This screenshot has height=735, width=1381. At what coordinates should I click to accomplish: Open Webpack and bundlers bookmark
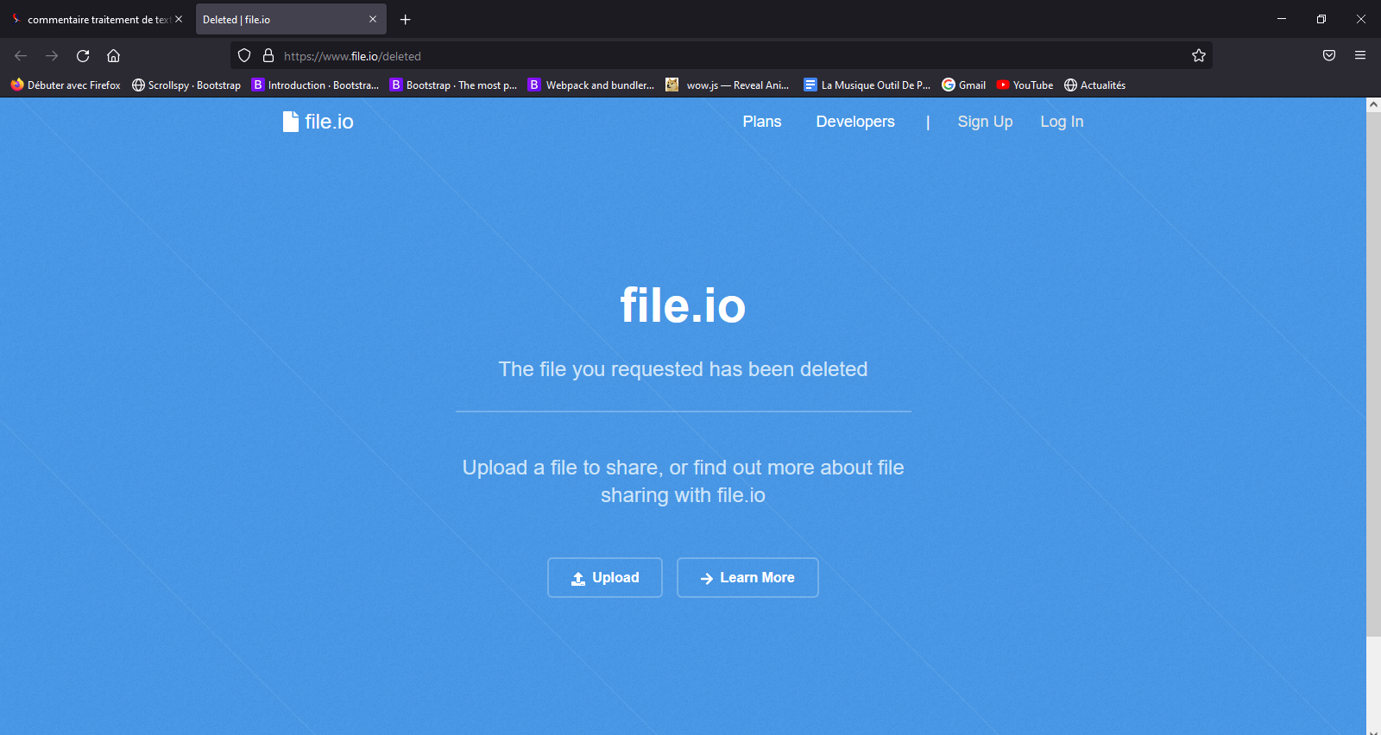(x=591, y=85)
